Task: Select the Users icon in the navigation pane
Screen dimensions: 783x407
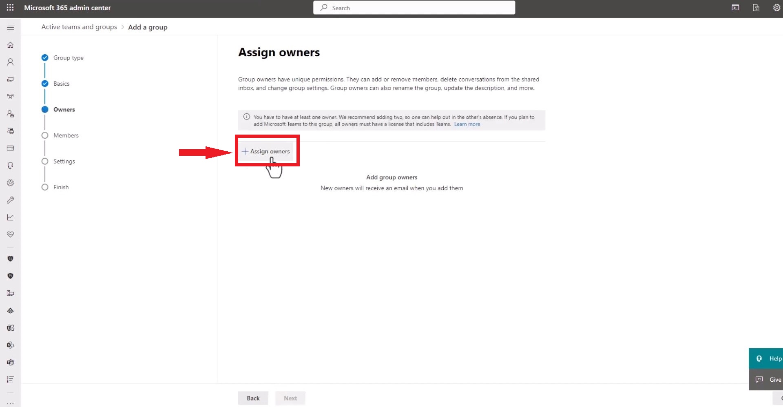Action: click(10, 62)
